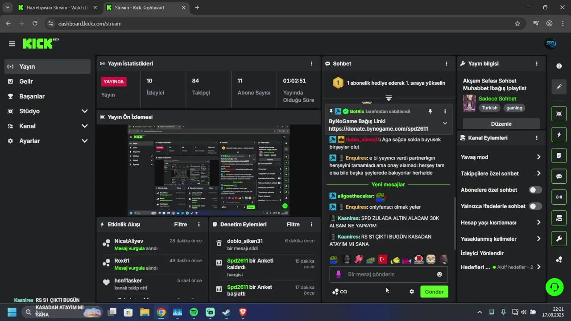Toggle the lightning activity feed widget icon
571x321 pixels.
(559, 135)
